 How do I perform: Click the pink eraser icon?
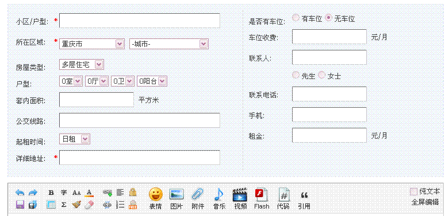click(89, 205)
